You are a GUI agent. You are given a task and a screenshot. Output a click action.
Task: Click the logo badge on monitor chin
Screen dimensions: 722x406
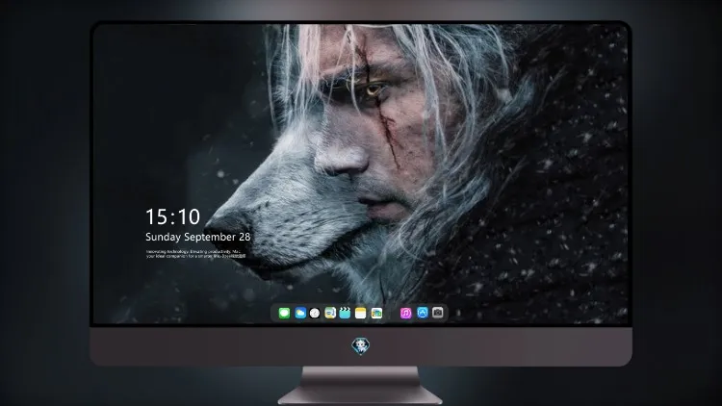(x=361, y=345)
